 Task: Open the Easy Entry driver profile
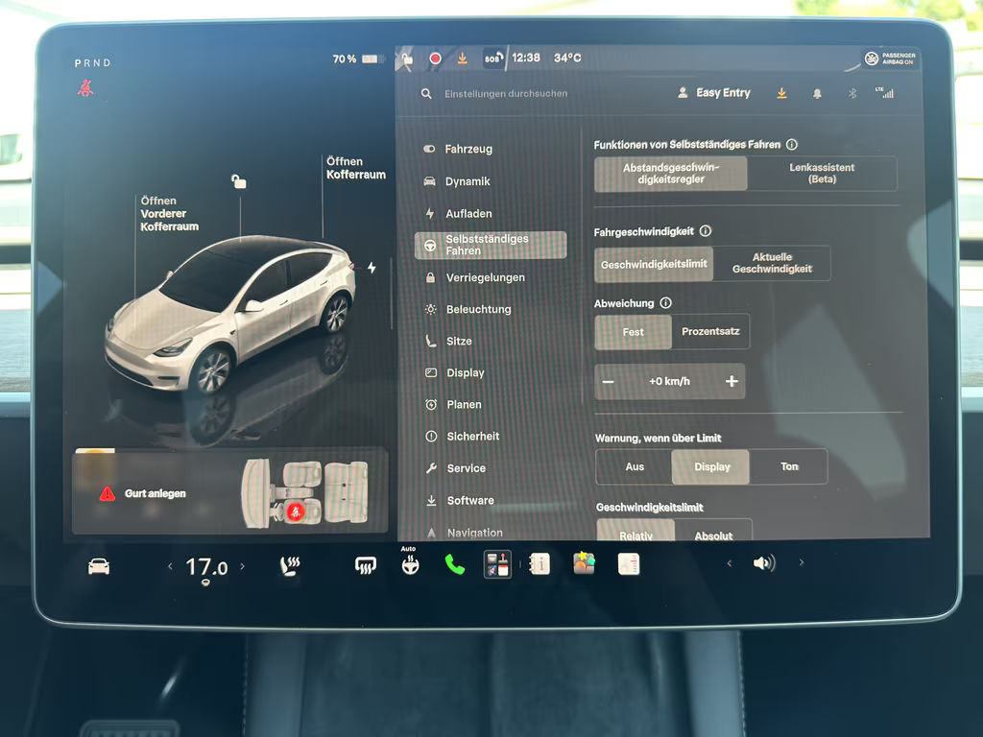714,93
